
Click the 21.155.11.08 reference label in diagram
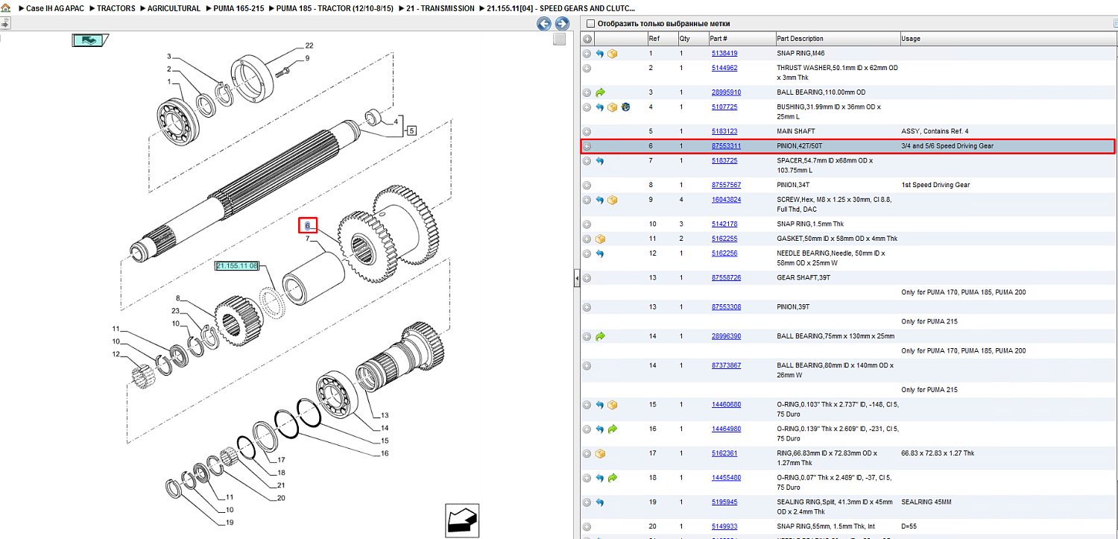[x=237, y=265]
